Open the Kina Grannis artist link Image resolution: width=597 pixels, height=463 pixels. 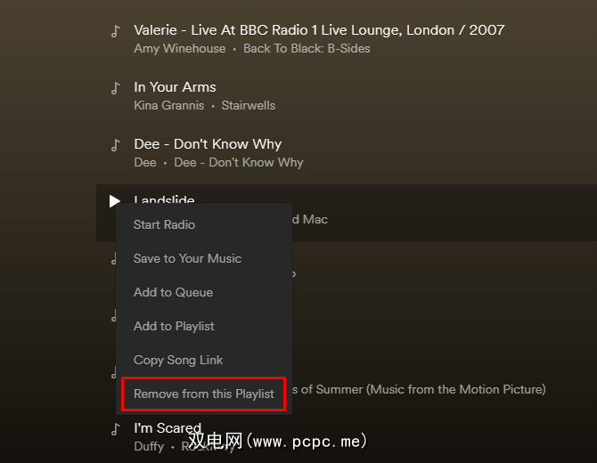tap(169, 105)
